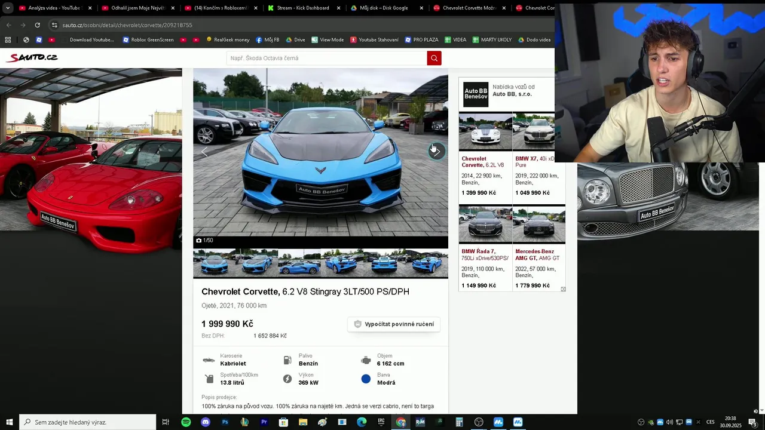Open Můj FB bookmark
Viewport: 765px width, 430px height.
point(267,40)
